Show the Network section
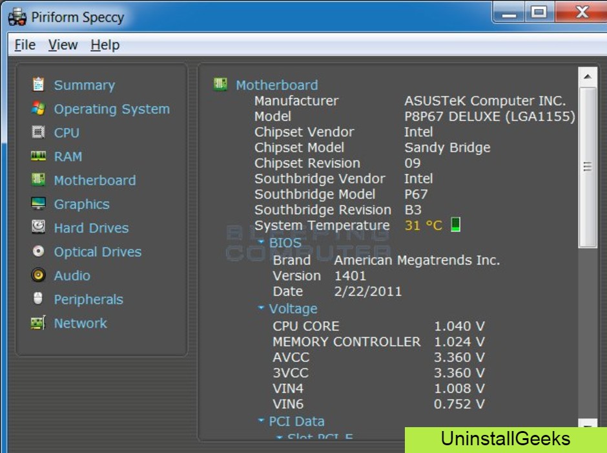This screenshot has height=453, width=607. [x=81, y=323]
